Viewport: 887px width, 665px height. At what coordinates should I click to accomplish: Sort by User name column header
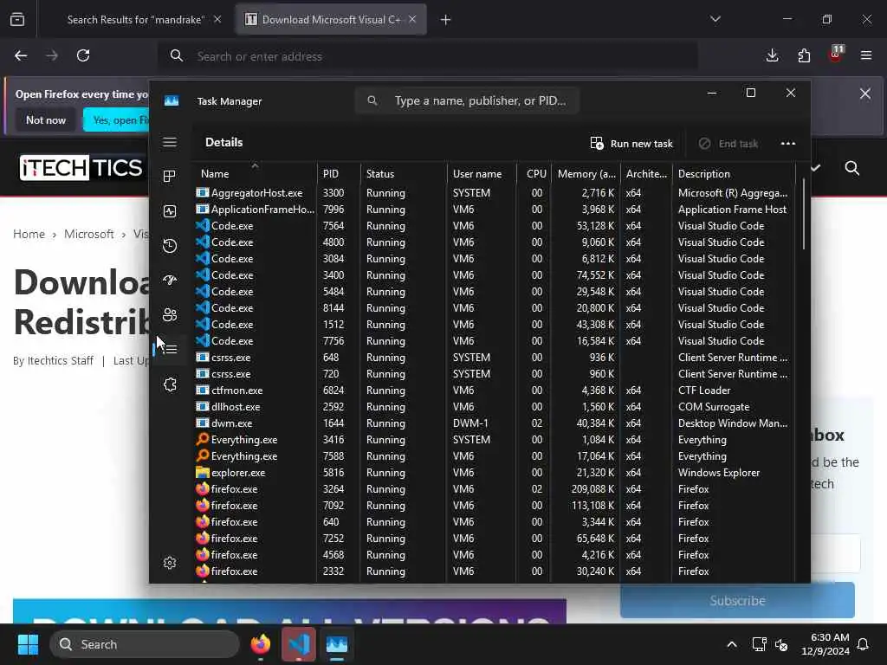point(482,173)
